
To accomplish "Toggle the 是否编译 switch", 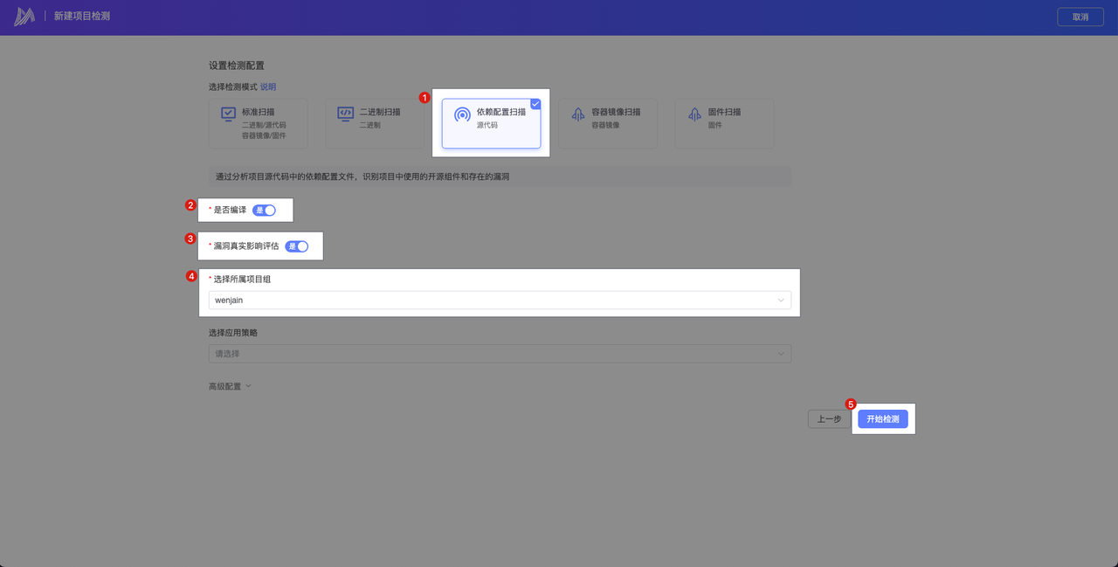I will [x=264, y=211].
